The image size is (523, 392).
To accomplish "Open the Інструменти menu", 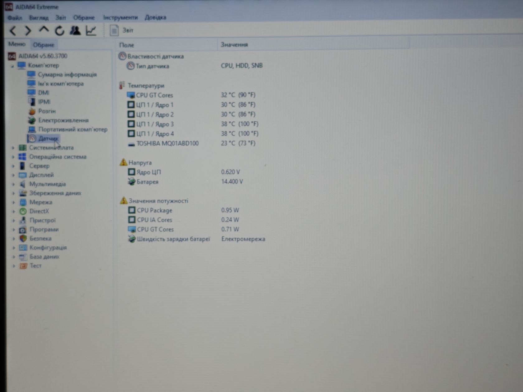I will [x=120, y=18].
